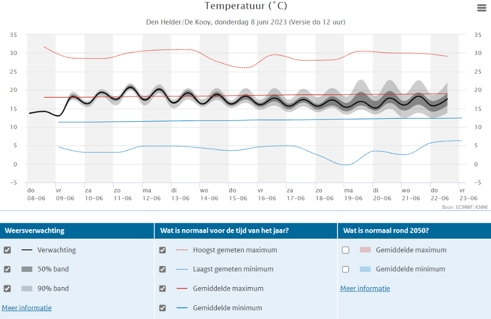Toggle the Verwachting checkbox

click(x=7, y=250)
